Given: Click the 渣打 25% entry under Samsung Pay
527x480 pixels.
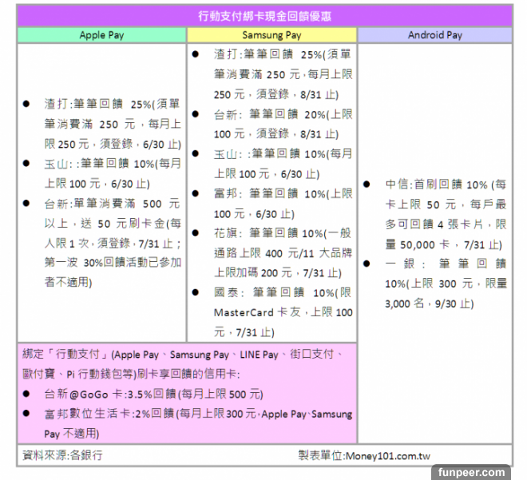Looking at the screenshot, I should tap(281, 73).
